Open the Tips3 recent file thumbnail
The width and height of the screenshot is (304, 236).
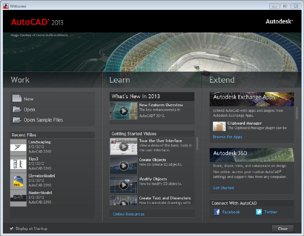pos(18,164)
